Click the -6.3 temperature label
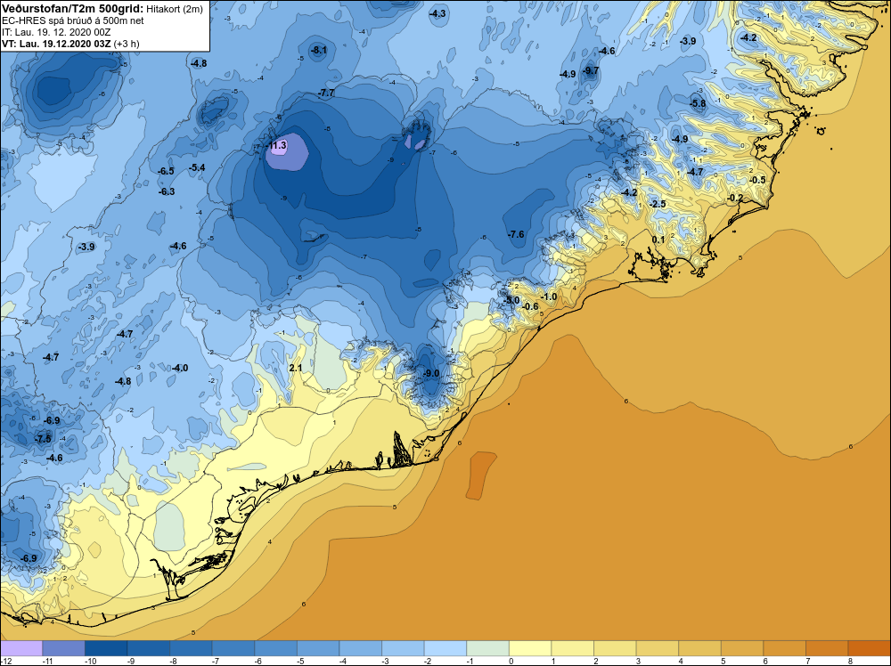The width and height of the screenshot is (891, 666). click(x=167, y=192)
